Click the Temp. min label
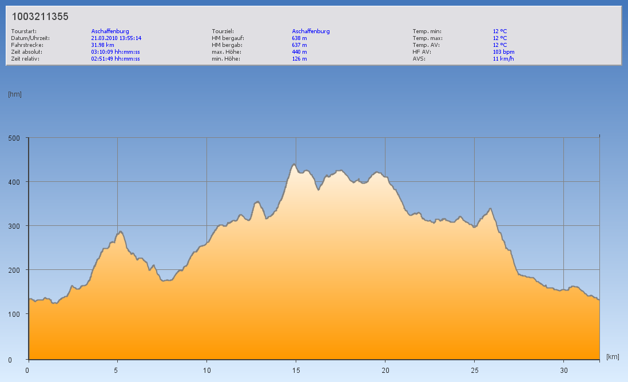This screenshot has height=382, width=628. [427, 31]
